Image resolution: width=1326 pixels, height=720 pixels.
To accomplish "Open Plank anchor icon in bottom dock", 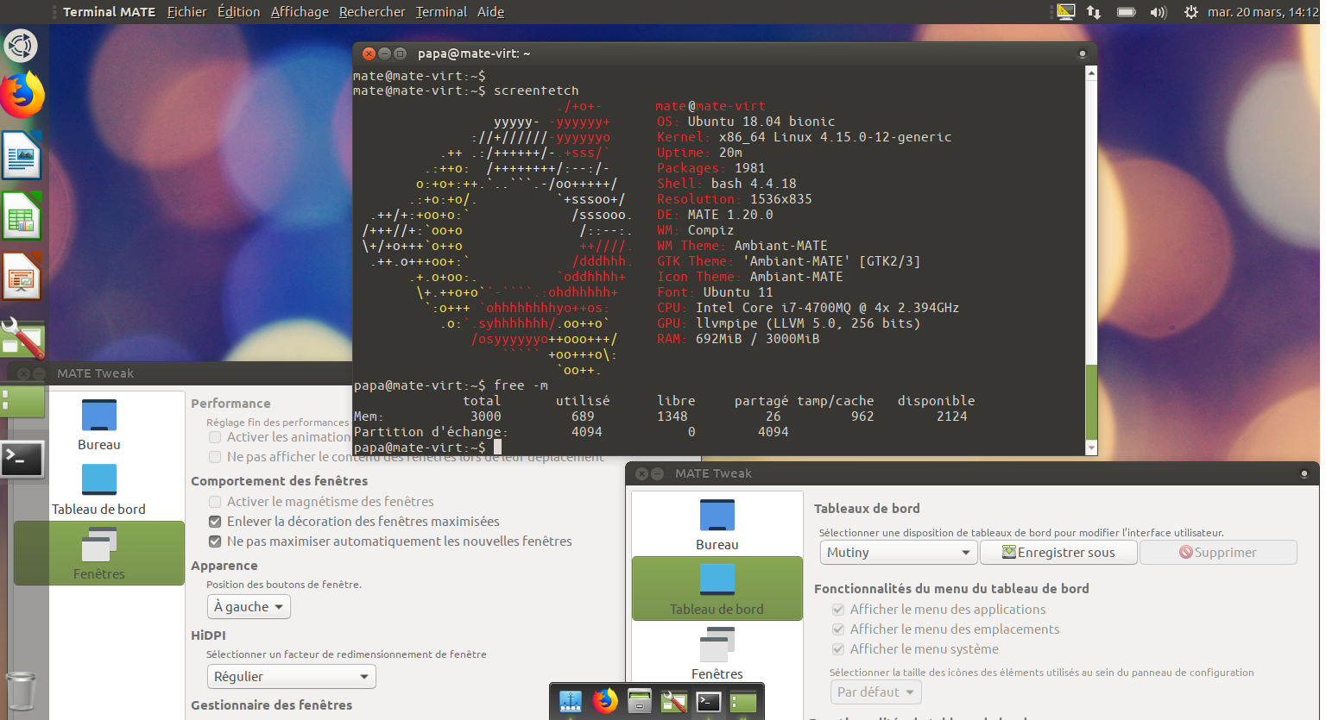I will coord(571,702).
